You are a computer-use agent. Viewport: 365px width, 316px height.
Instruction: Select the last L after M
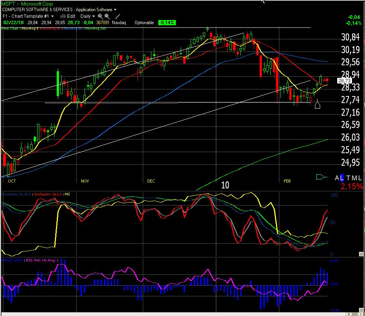pyautogui.click(x=360, y=178)
